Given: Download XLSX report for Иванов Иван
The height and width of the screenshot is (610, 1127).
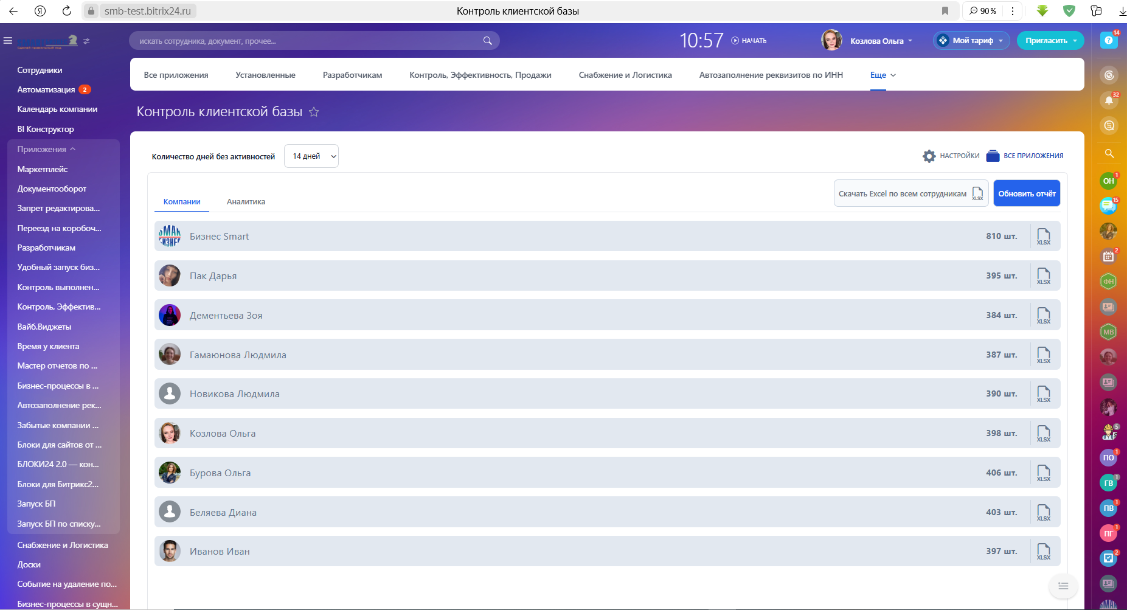Looking at the screenshot, I should (x=1044, y=552).
